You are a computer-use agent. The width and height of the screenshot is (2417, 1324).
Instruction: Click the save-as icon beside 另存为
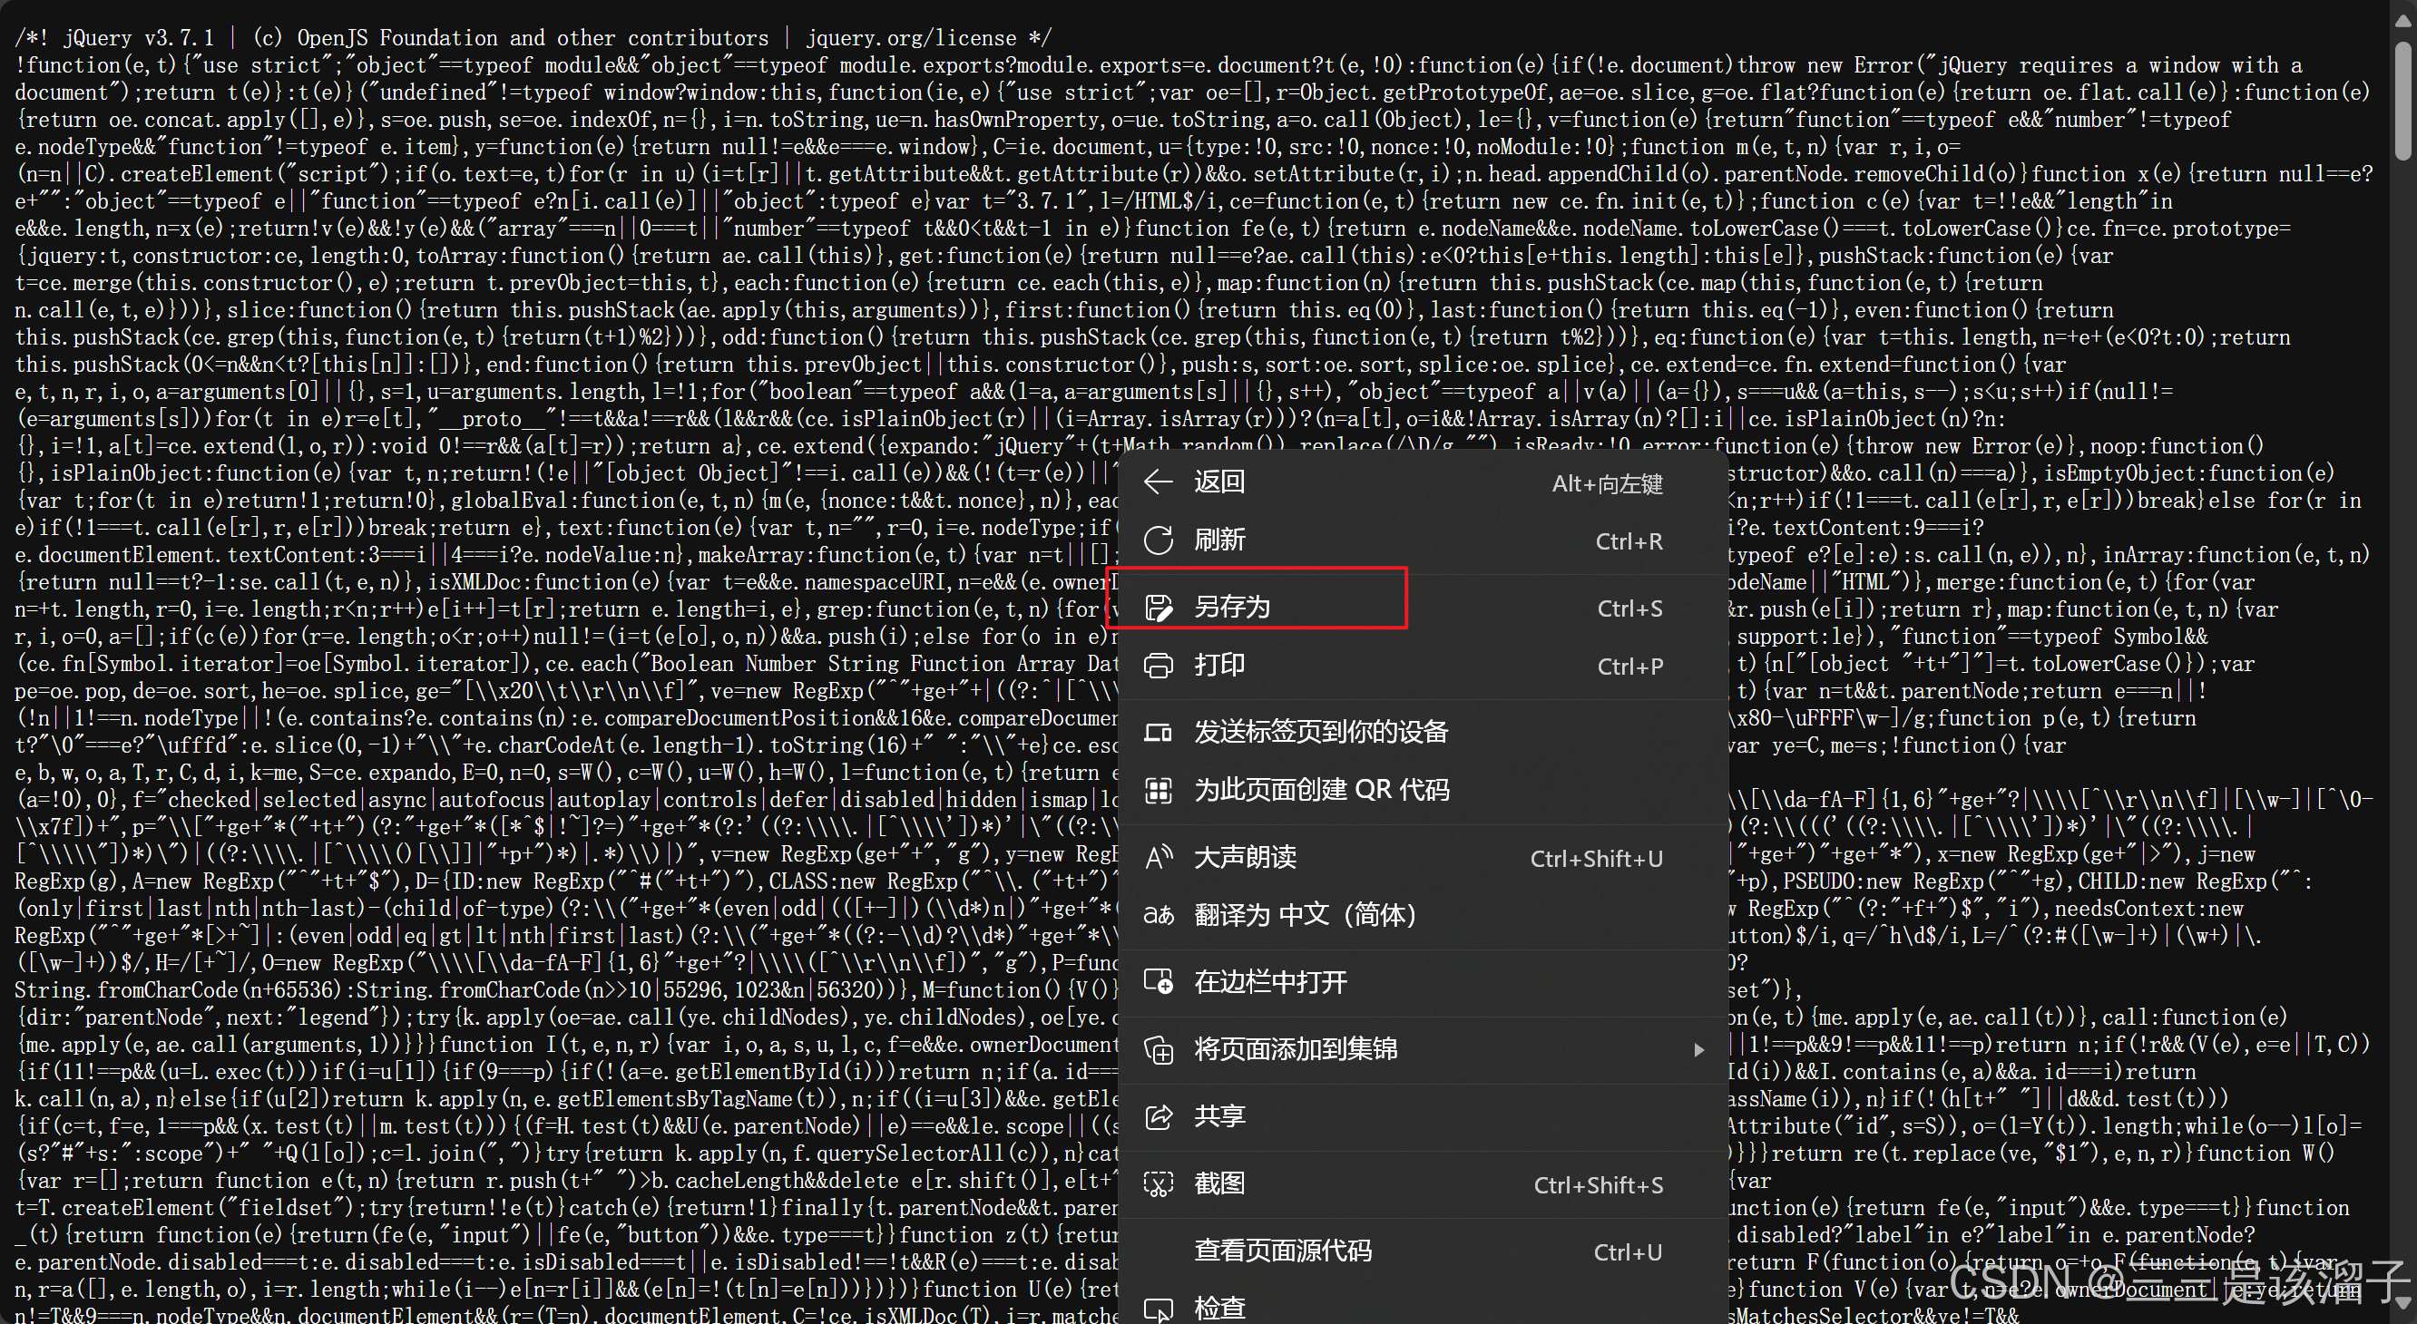[x=1159, y=608]
